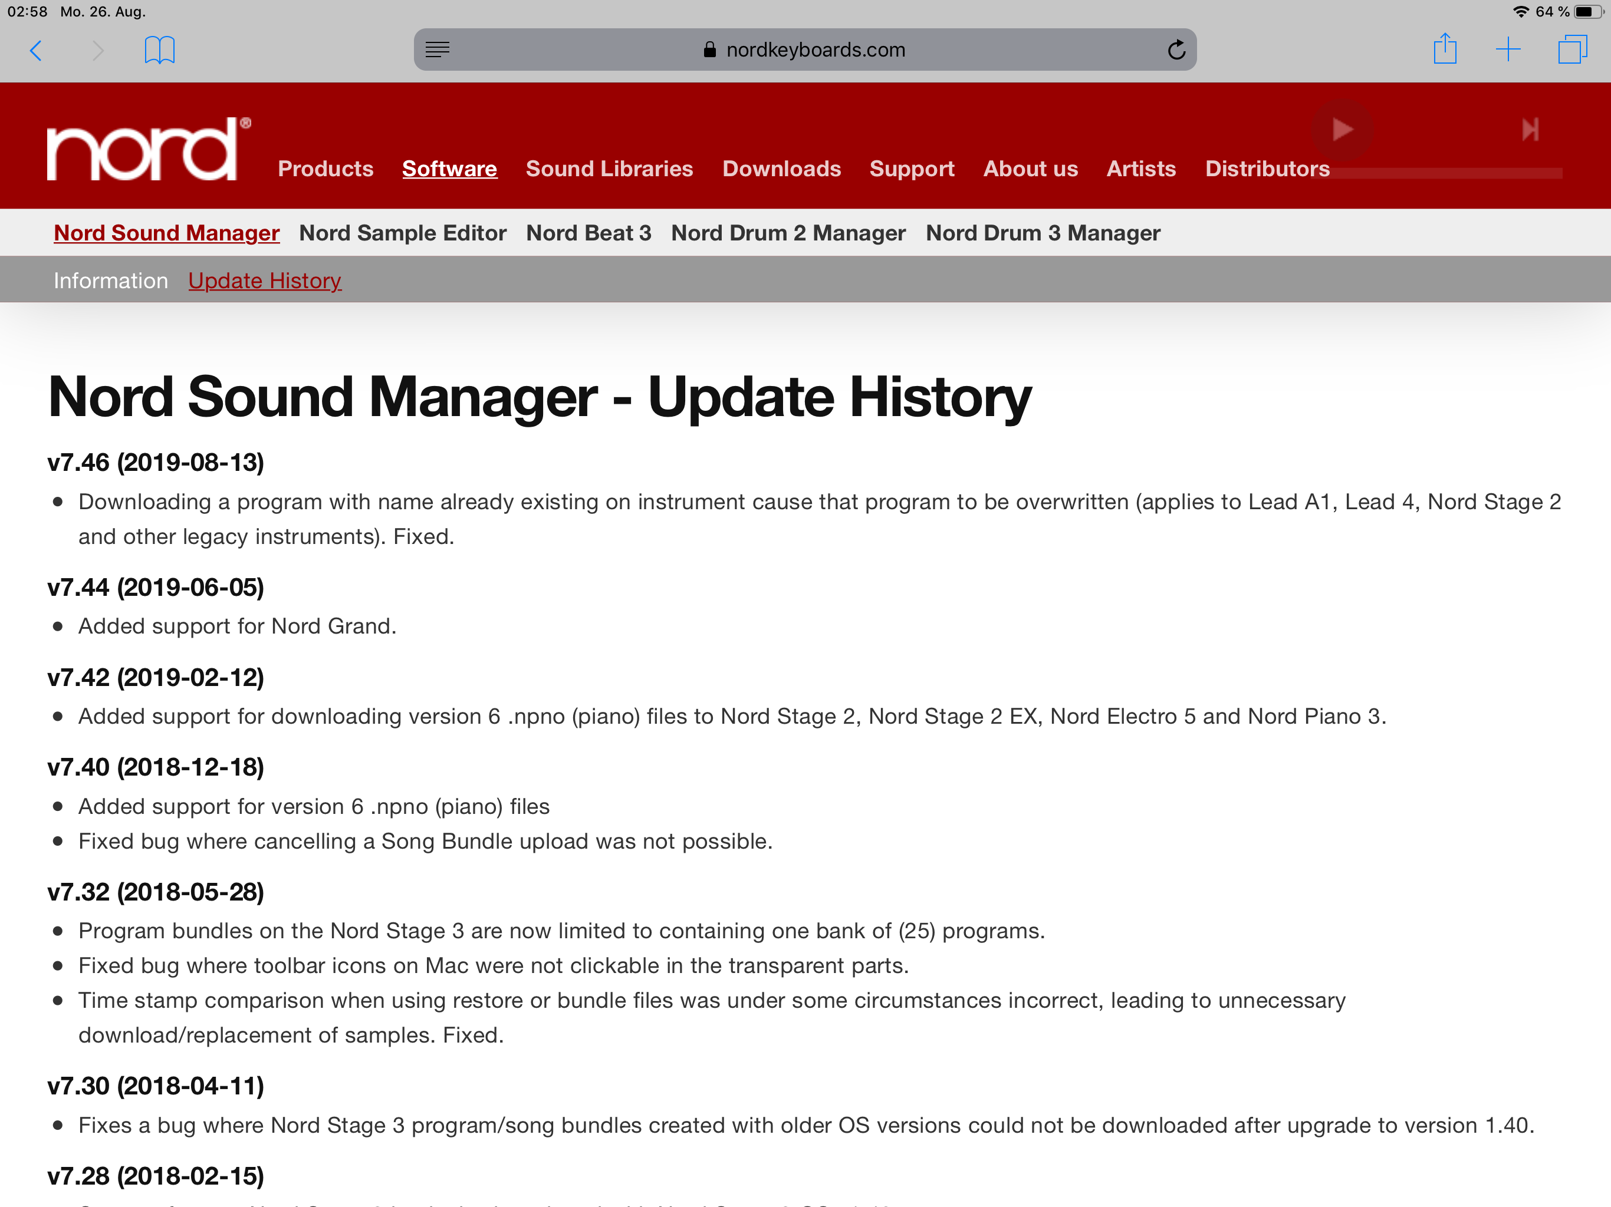Open the Software menu

(449, 169)
